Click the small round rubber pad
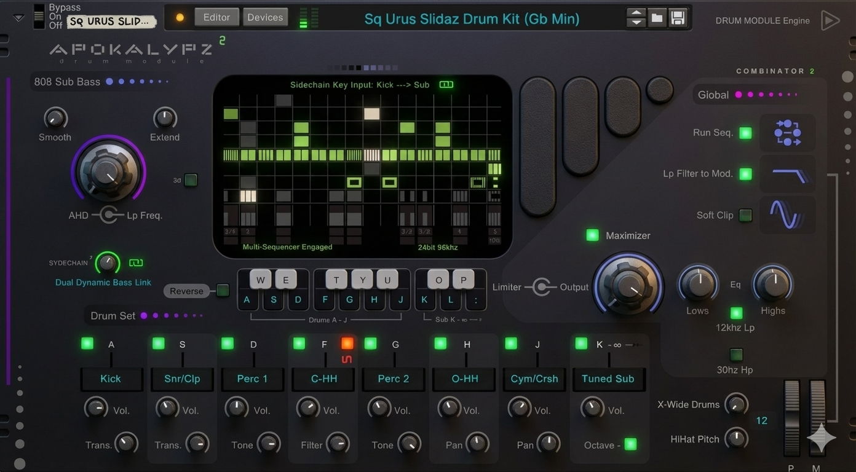This screenshot has width=856, height=472. tap(660, 90)
